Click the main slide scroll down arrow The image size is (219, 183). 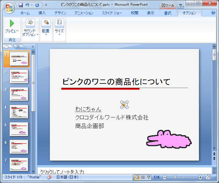214,148
